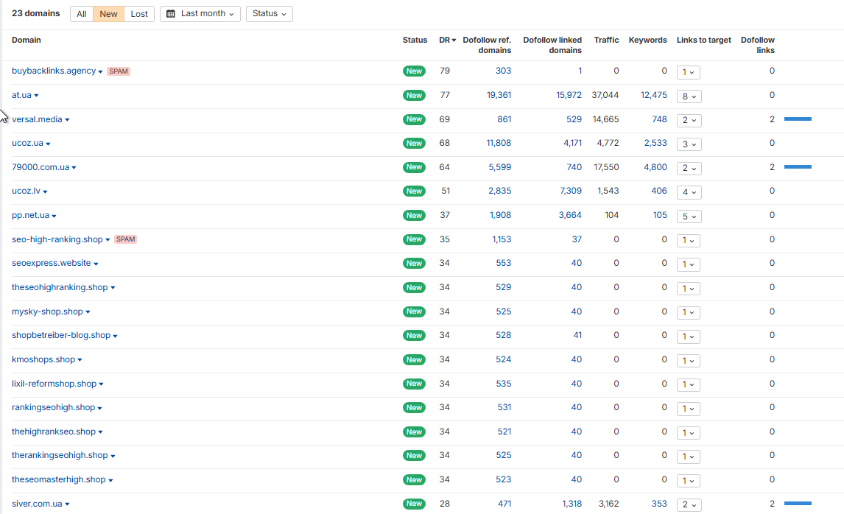Image resolution: width=844 pixels, height=514 pixels.
Task: Open 748 keywords for versal.media
Action: click(x=659, y=119)
